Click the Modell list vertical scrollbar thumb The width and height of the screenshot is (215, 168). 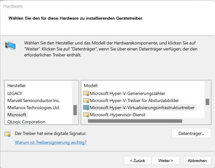pyautogui.click(x=208, y=102)
